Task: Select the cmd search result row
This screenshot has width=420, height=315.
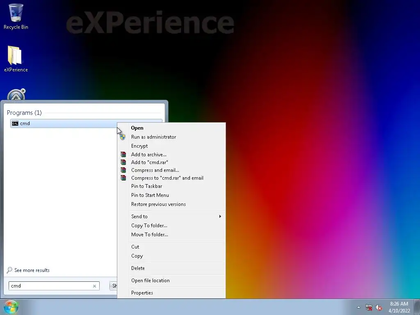Action: pyautogui.click(x=64, y=123)
